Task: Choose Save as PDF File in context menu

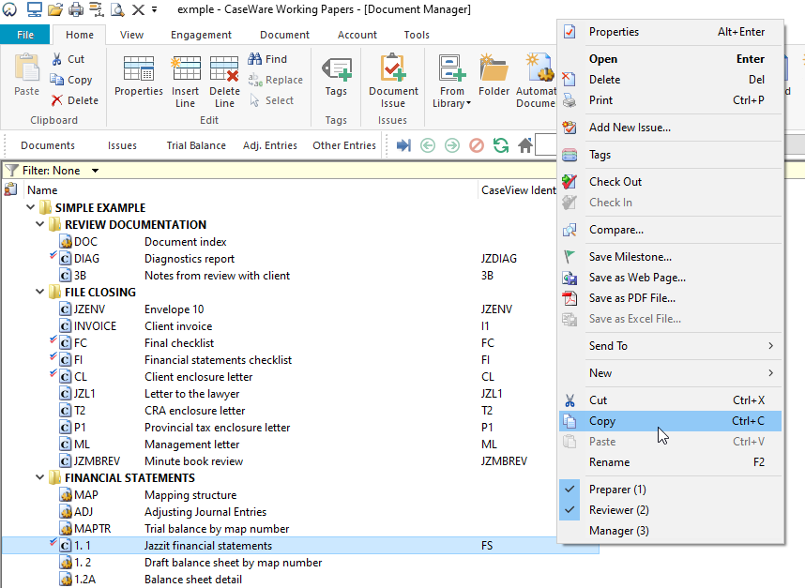Action: coord(671,298)
